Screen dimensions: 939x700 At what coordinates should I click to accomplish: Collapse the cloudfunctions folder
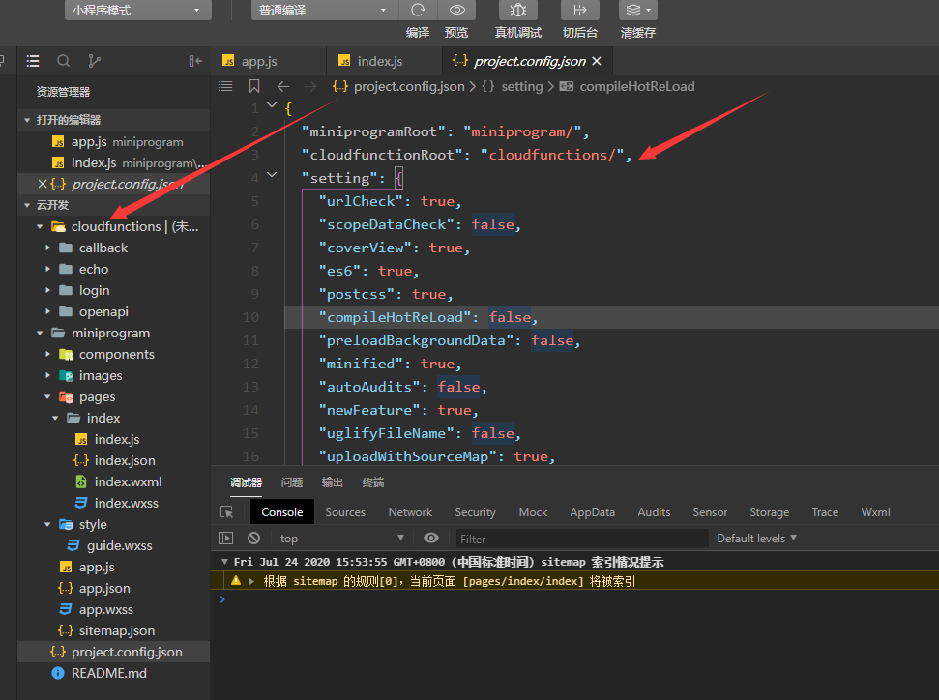pyautogui.click(x=40, y=226)
